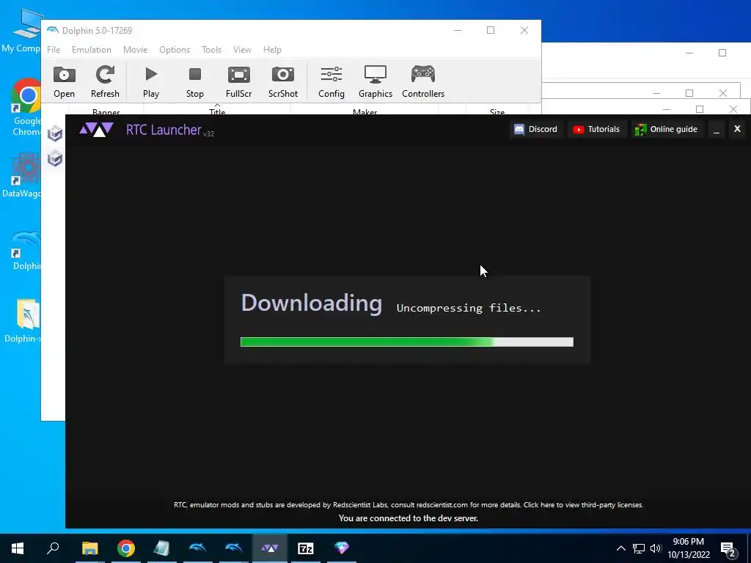Click the network tray icon
This screenshot has width=751, height=563.
click(x=639, y=548)
